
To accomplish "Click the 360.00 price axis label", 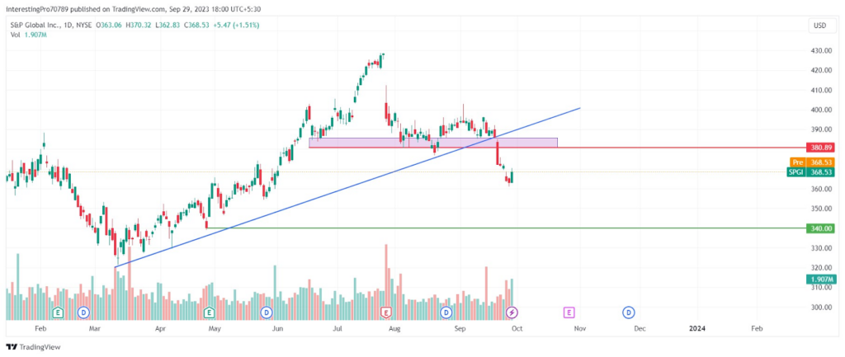I will [819, 189].
